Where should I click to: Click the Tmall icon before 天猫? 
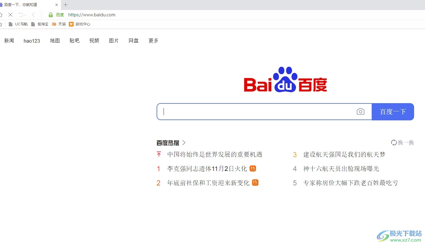pyautogui.click(x=54, y=24)
